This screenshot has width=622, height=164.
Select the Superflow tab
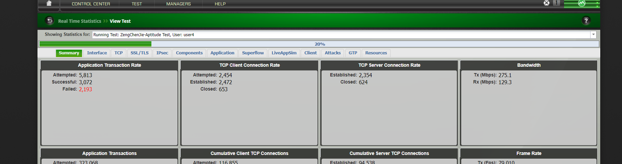click(253, 53)
